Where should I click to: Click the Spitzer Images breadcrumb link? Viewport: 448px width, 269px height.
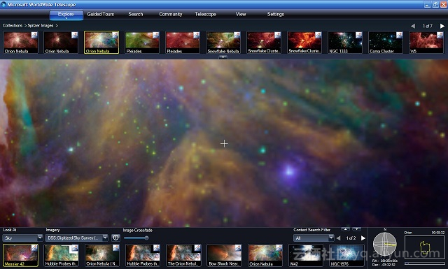point(41,26)
